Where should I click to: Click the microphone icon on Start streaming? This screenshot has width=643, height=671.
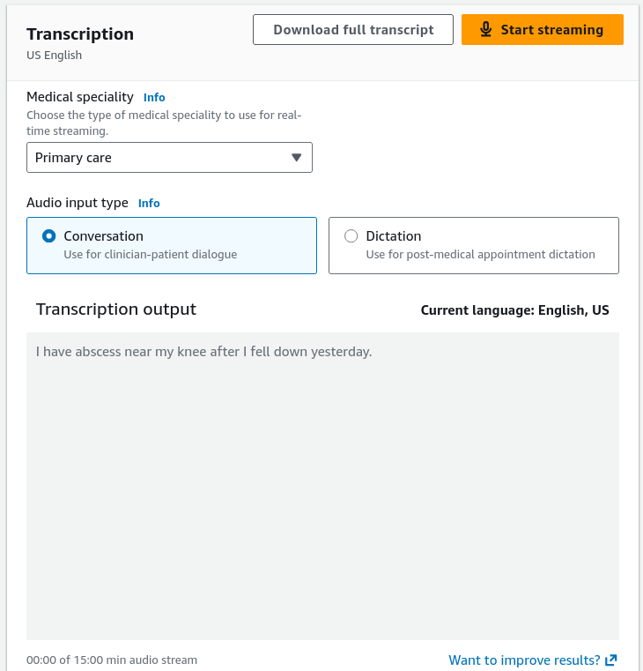pyautogui.click(x=485, y=29)
